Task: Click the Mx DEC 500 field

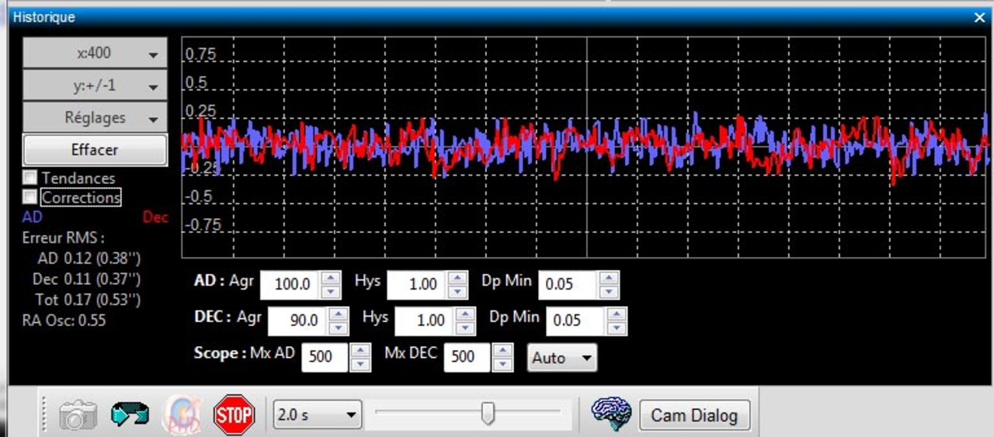Action: point(467,357)
